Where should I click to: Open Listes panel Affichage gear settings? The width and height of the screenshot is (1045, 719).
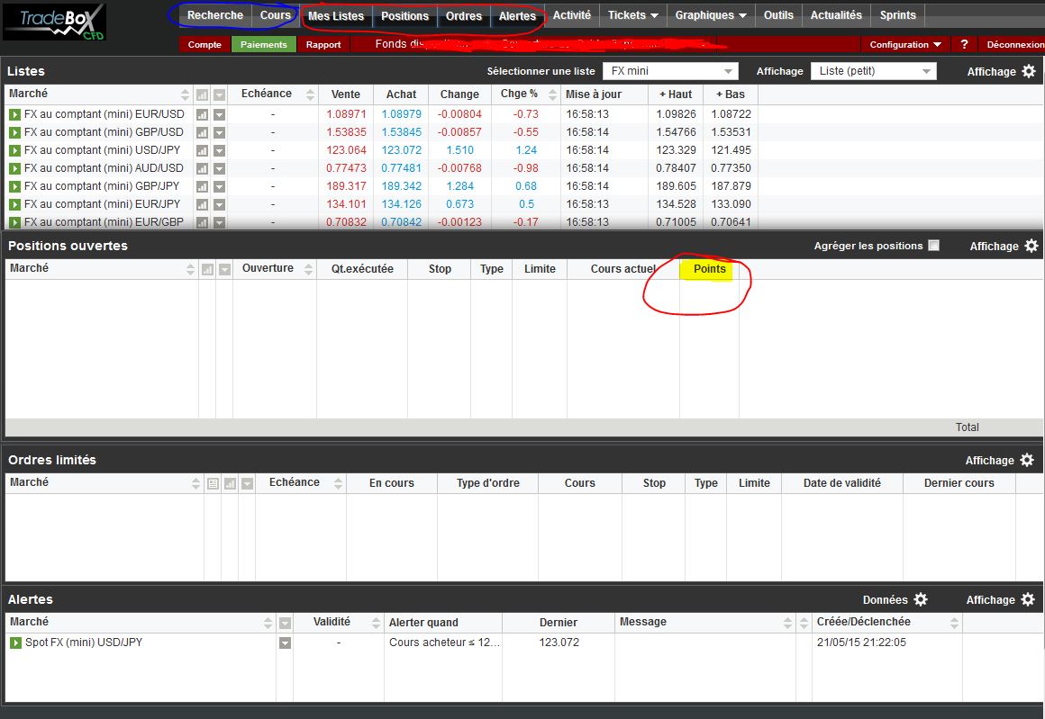[x=1029, y=71]
